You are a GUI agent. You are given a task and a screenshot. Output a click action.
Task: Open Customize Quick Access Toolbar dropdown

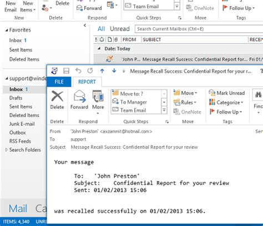pos(124,71)
